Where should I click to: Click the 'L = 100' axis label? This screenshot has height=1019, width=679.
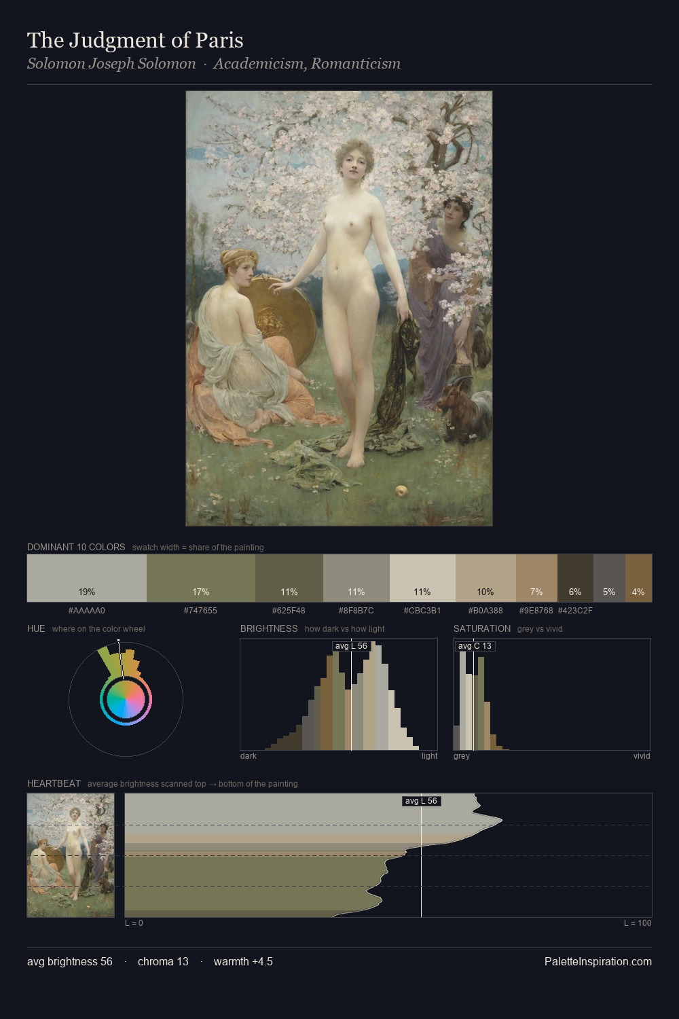coord(638,923)
